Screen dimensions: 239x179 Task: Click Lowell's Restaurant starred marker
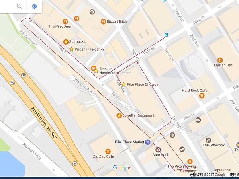(119, 115)
